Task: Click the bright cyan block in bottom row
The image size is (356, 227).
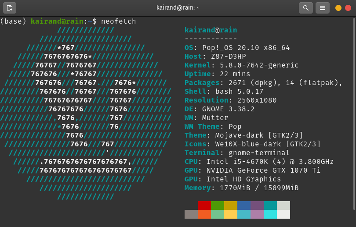Action: 270,214
